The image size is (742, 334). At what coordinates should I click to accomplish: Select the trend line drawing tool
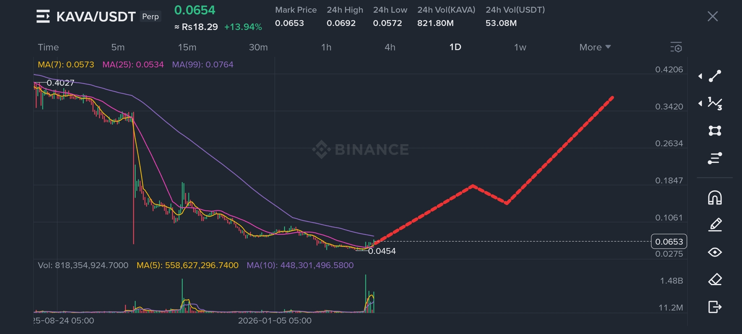coord(715,76)
